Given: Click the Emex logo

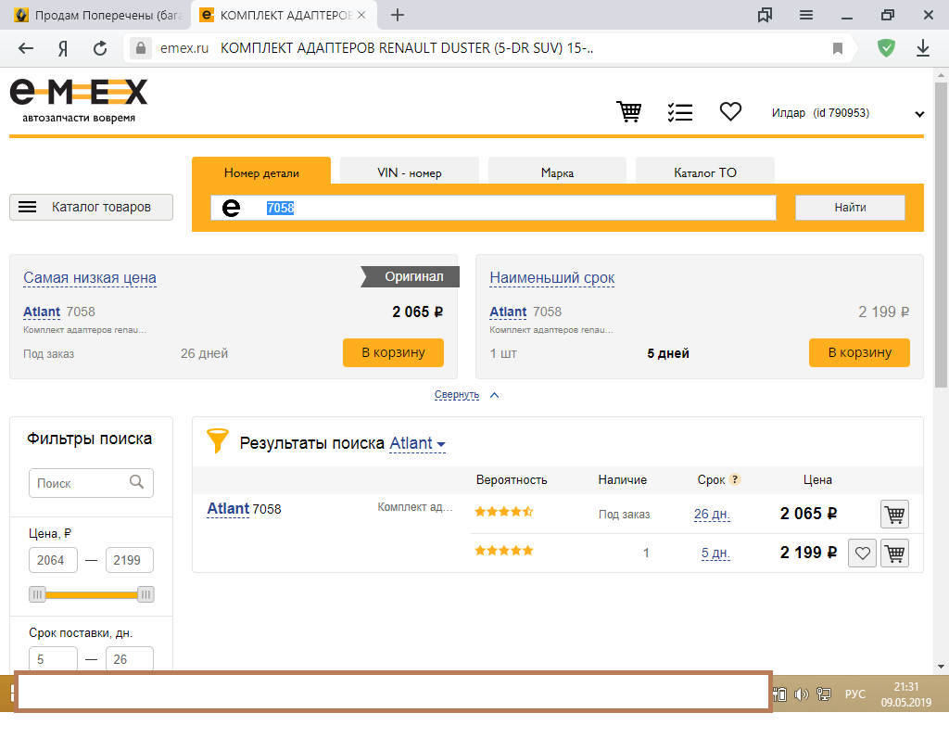Looking at the screenshot, I should [x=79, y=100].
